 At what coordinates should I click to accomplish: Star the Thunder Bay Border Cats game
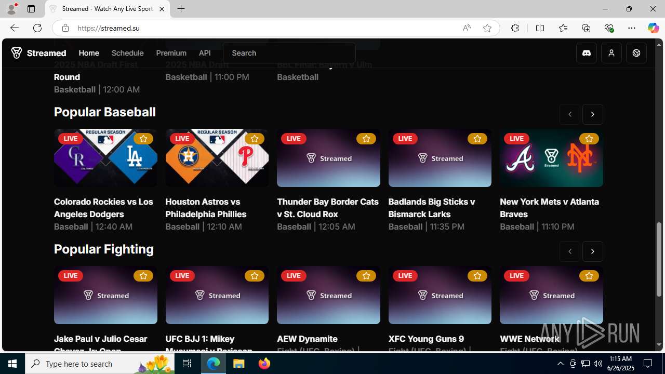point(366,139)
